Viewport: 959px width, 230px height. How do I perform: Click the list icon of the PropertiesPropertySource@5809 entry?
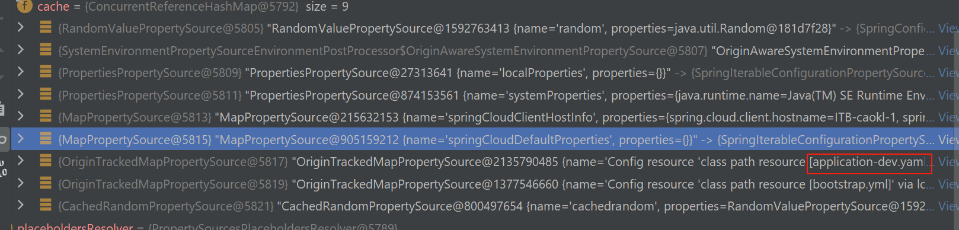pos(45,72)
